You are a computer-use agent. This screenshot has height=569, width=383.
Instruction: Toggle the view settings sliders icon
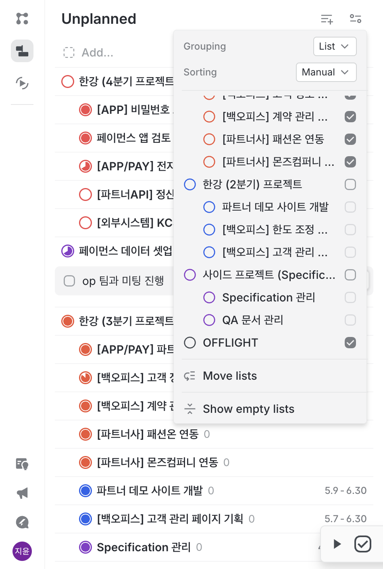click(355, 19)
